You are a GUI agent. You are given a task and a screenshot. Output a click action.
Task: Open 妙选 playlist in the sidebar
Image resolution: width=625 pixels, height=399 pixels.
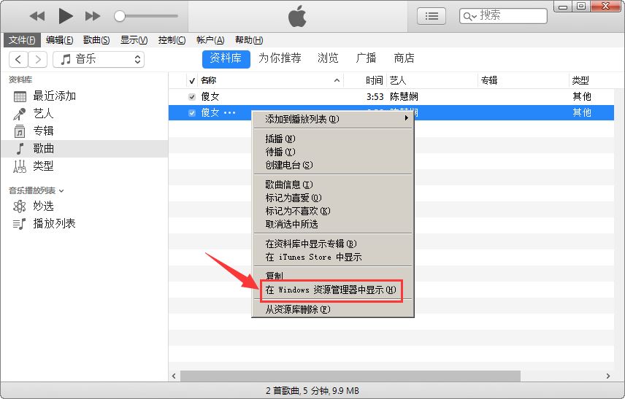click(x=43, y=206)
